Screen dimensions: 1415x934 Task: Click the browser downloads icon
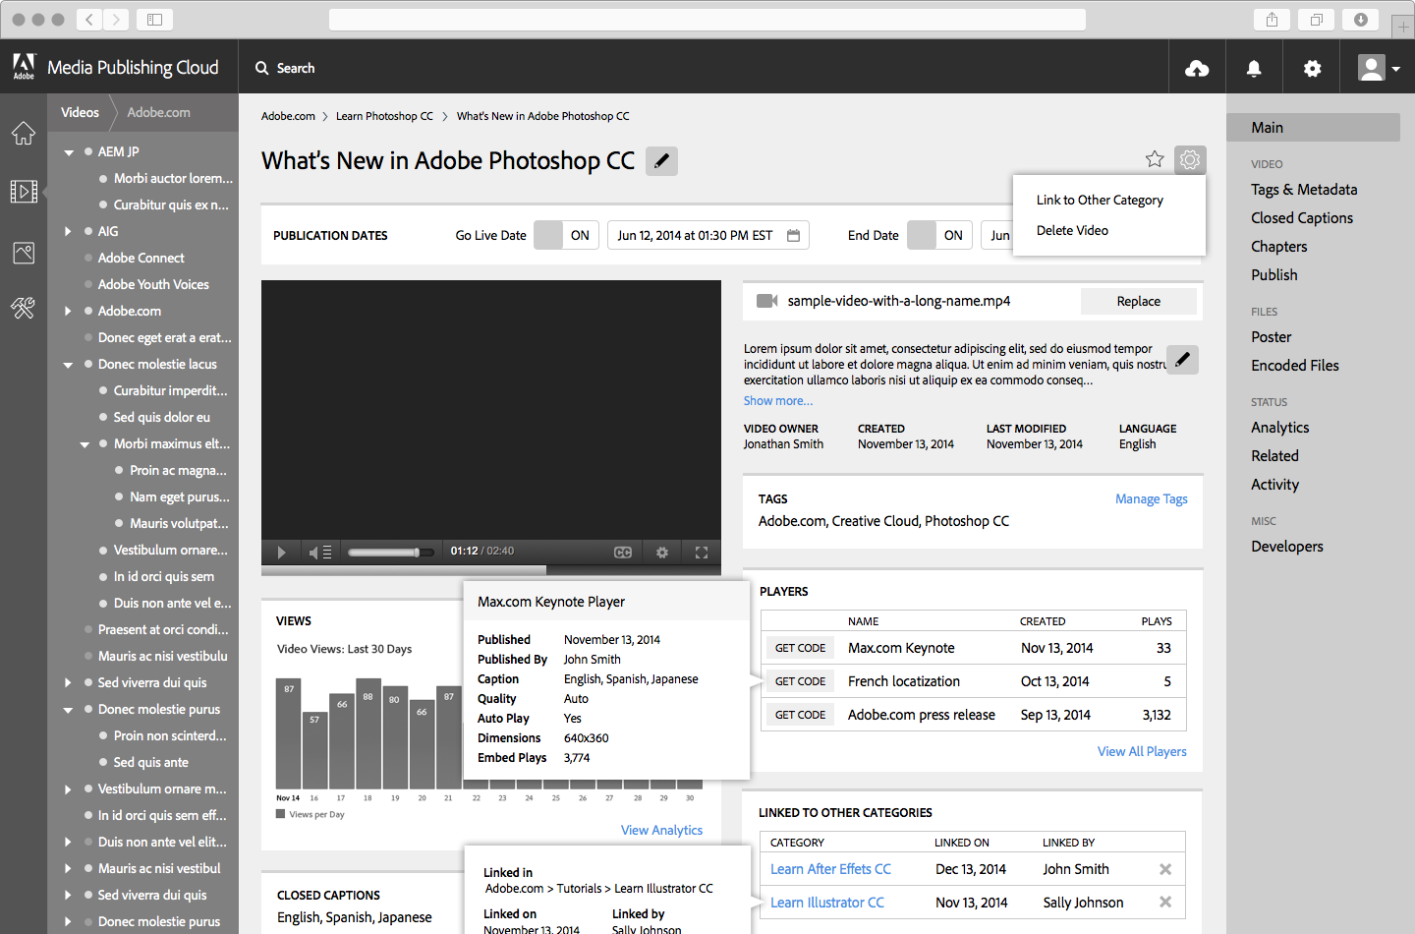[x=1360, y=19]
